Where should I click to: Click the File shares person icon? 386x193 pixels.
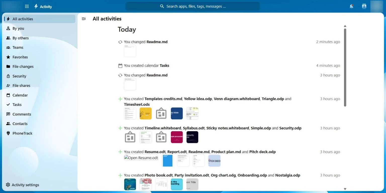pyautogui.click(x=8, y=86)
